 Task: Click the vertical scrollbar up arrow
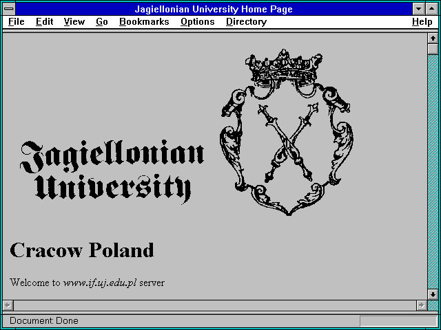click(x=433, y=38)
